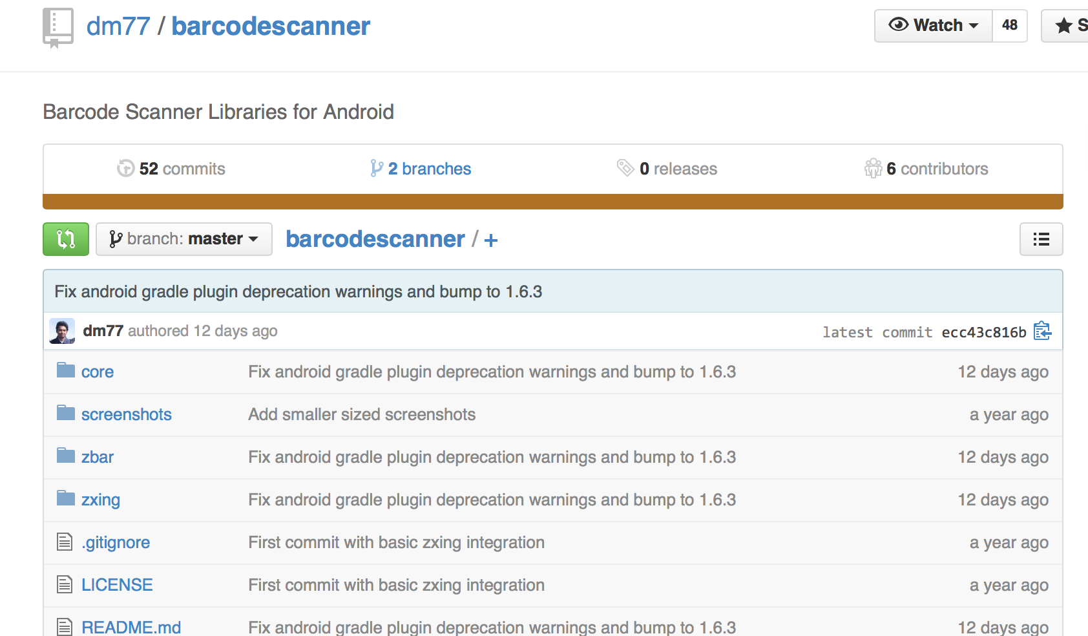Click the orange language breakdown bar
1088x636 pixels.
tap(553, 202)
